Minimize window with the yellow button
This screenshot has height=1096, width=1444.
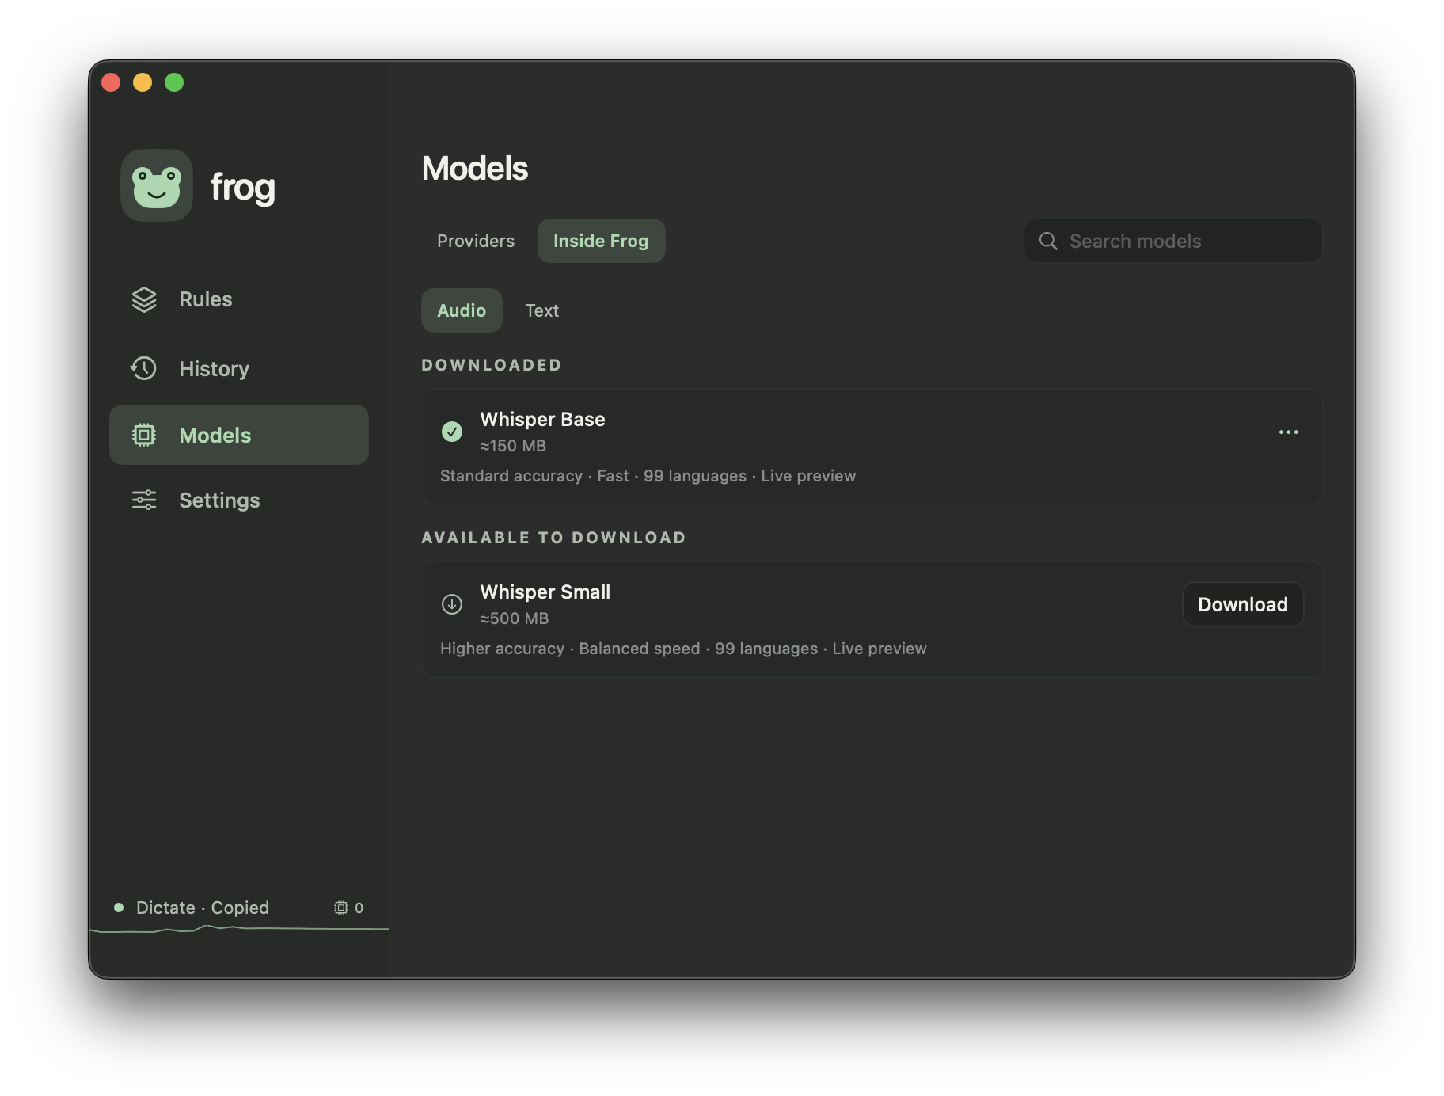click(x=142, y=82)
